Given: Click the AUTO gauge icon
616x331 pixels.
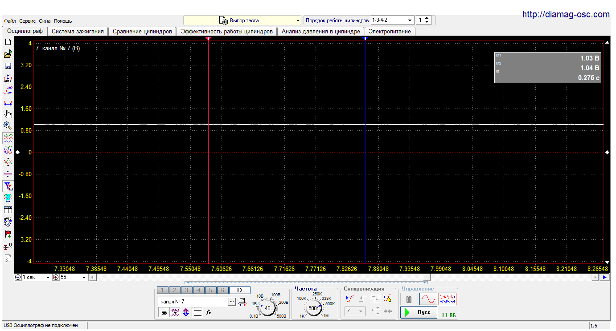Looking at the screenshot, I should click(x=8, y=222).
